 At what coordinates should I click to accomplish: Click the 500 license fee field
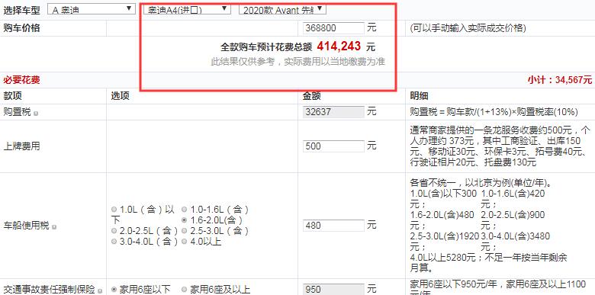point(333,146)
